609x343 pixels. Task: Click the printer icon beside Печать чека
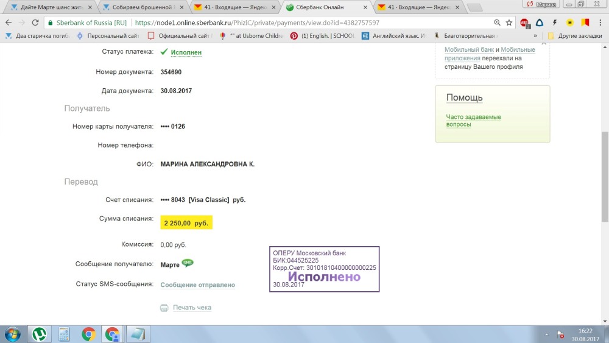pyautogui.click(x=164, y=308)
